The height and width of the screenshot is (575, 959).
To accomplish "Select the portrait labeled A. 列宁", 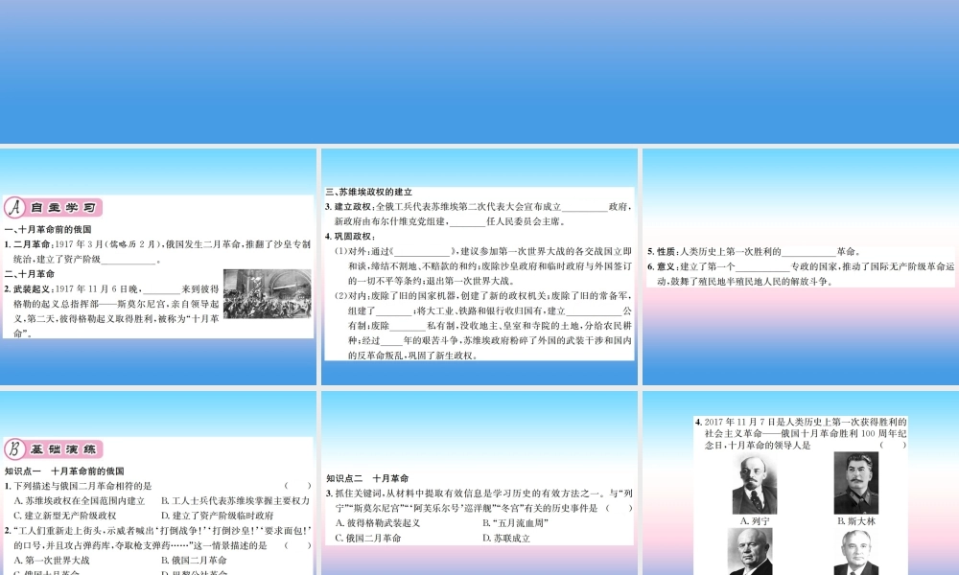I will coord(755,484).
